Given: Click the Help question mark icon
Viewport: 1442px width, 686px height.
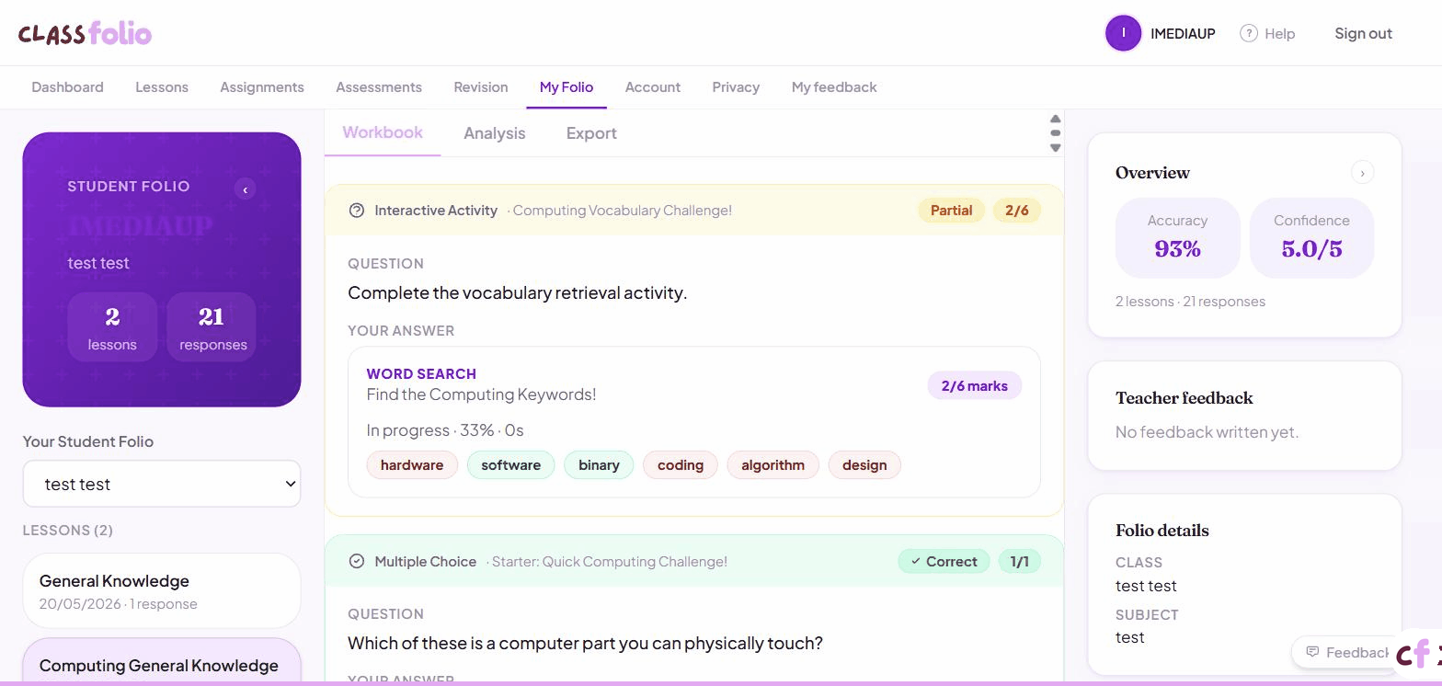Looking at the screenshot, I should pos(1248,33).
